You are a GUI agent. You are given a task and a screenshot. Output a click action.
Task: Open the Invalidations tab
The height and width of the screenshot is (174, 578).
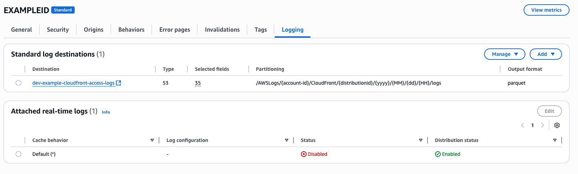click(222, 30)
